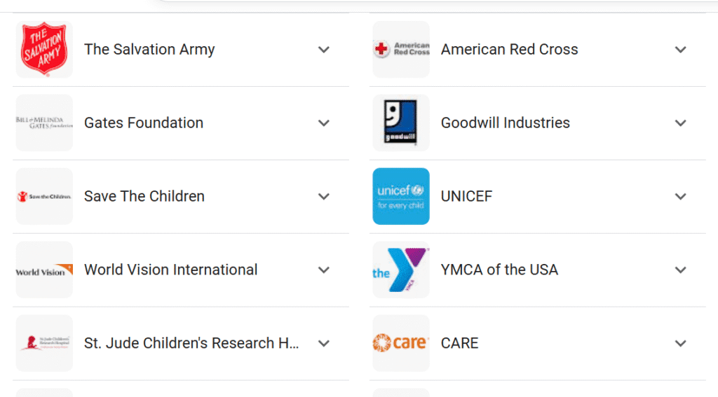Click The Salvation Army red shield logo
This screenshot has height=397, width=718.
(x=44, y=49)
